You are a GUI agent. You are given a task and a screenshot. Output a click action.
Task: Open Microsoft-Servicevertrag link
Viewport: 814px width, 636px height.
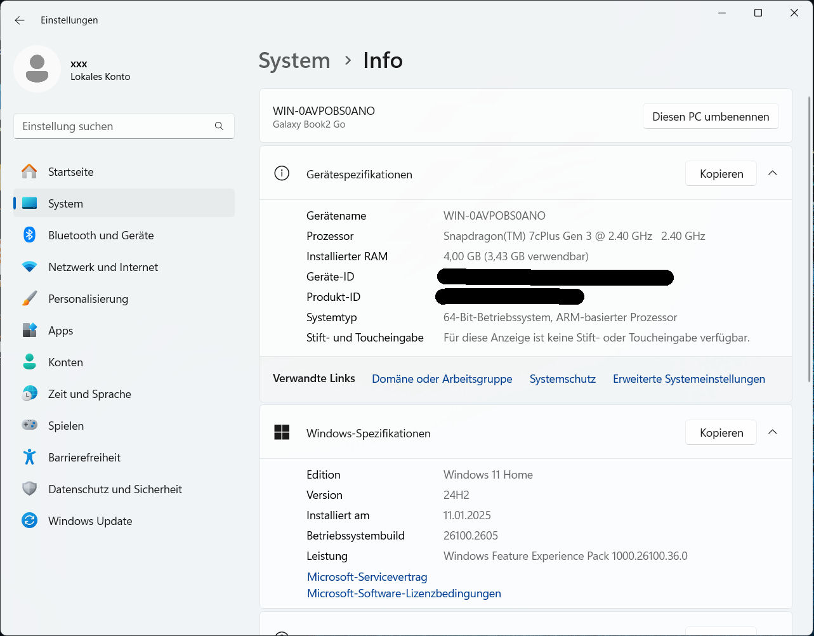(x=367, y=577)
